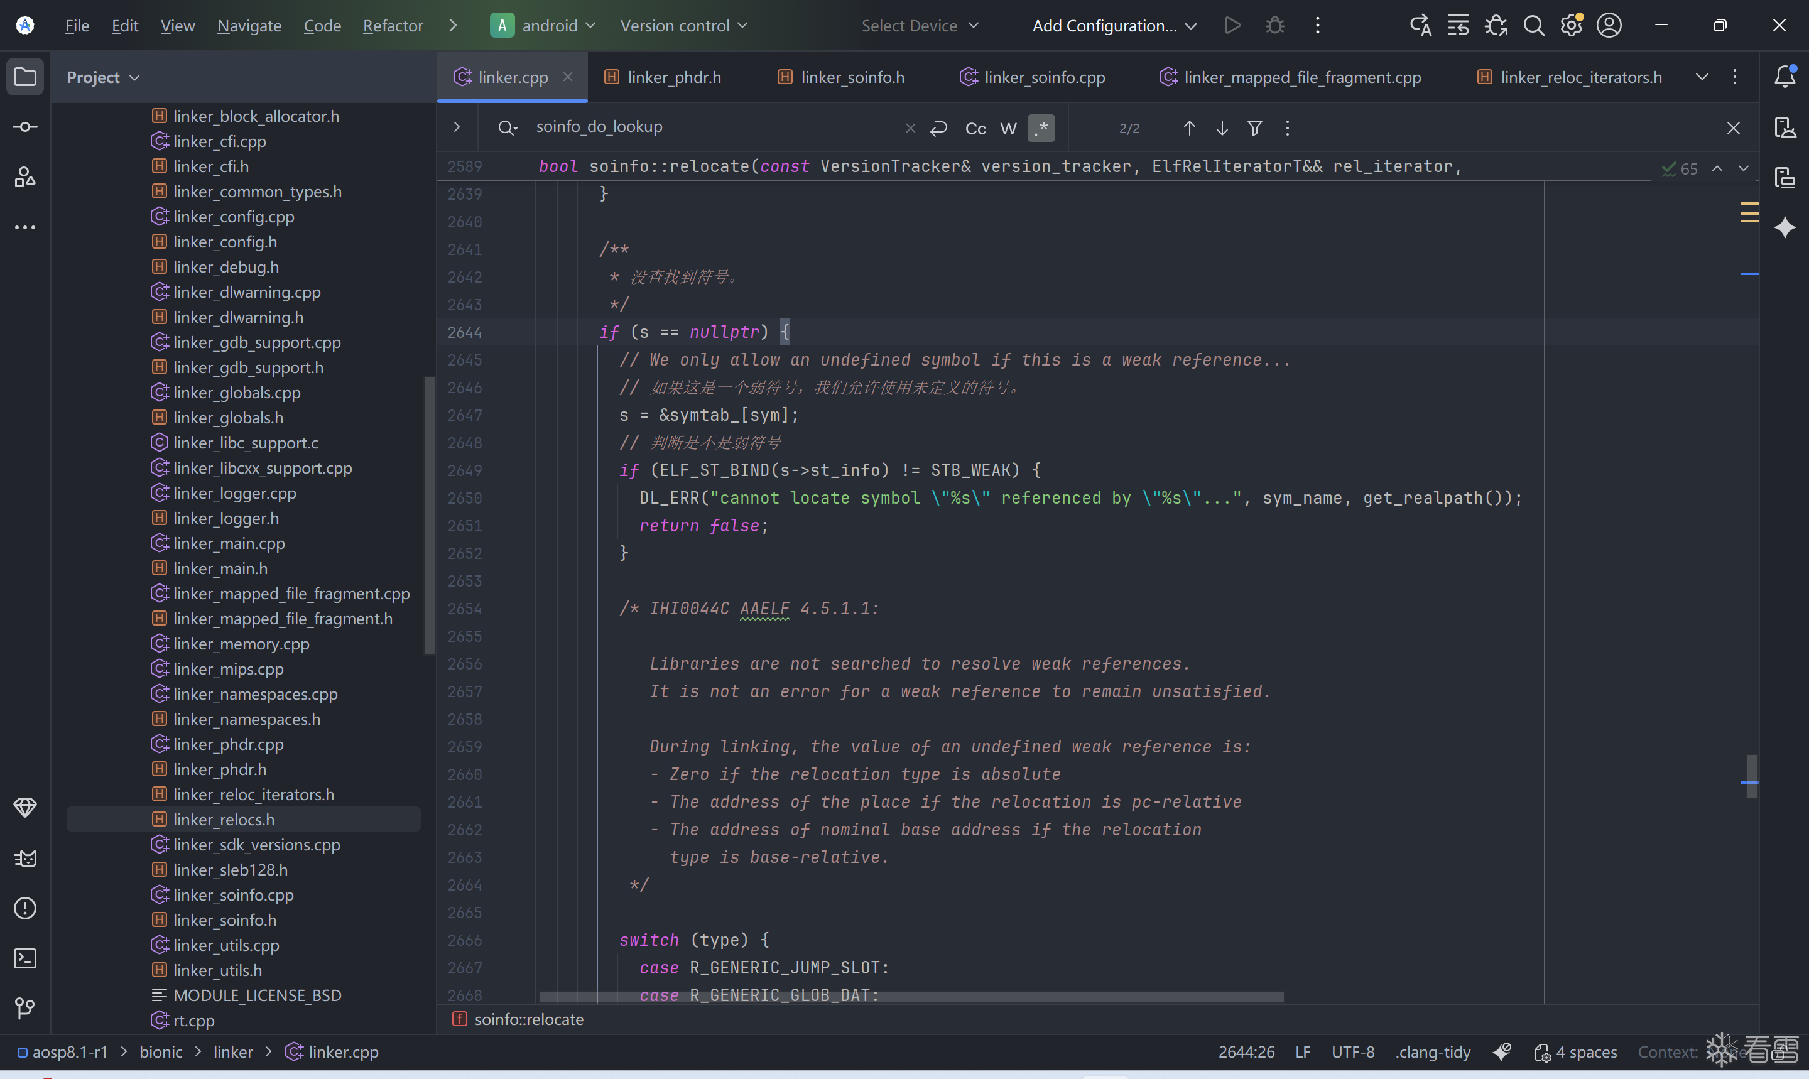This screenshot has height=1079, width=1809.
Task: Go to next search occurrence arrow
Action: tap(1222, 129)
